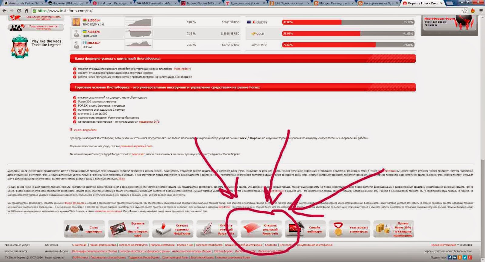
Task: Open Социальная ответственность ИнстаФорекс banner
Action: tap(36, 18)
